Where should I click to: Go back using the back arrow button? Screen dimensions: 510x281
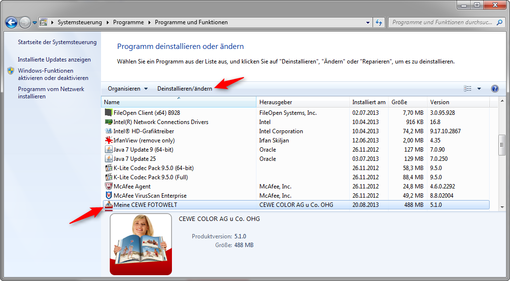click(x=12, y=22)
